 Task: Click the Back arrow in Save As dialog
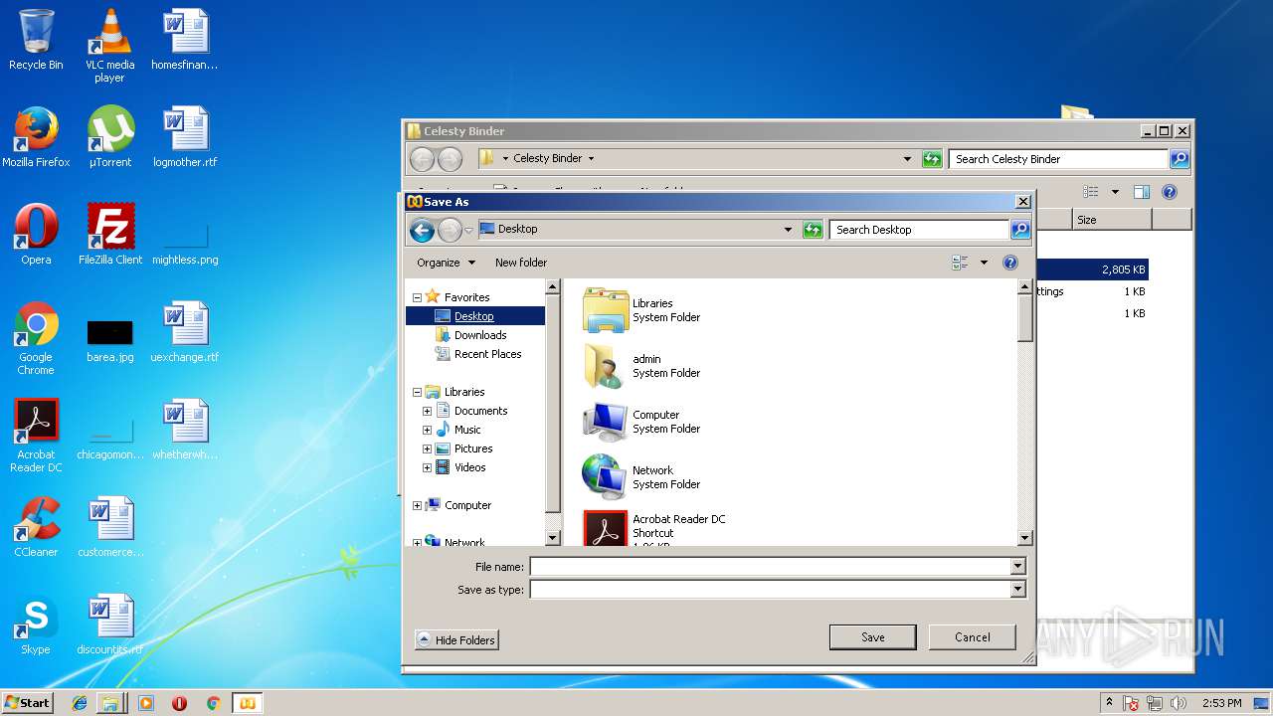(422, 231)
